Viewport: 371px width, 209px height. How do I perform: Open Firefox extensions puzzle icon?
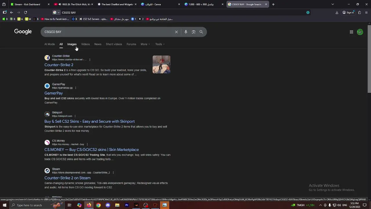(359, 12)
